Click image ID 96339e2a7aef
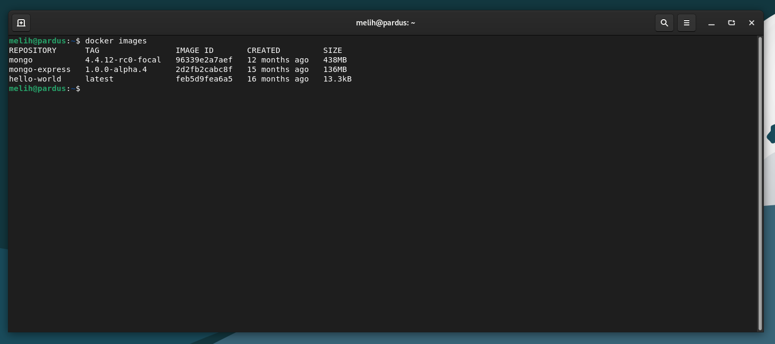Viewport: 775px width, 344px height. (x=204, y=60)
